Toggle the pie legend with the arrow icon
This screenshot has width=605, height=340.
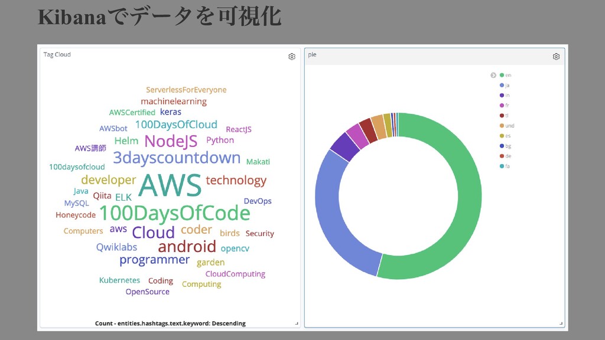[x=493, y=75]
